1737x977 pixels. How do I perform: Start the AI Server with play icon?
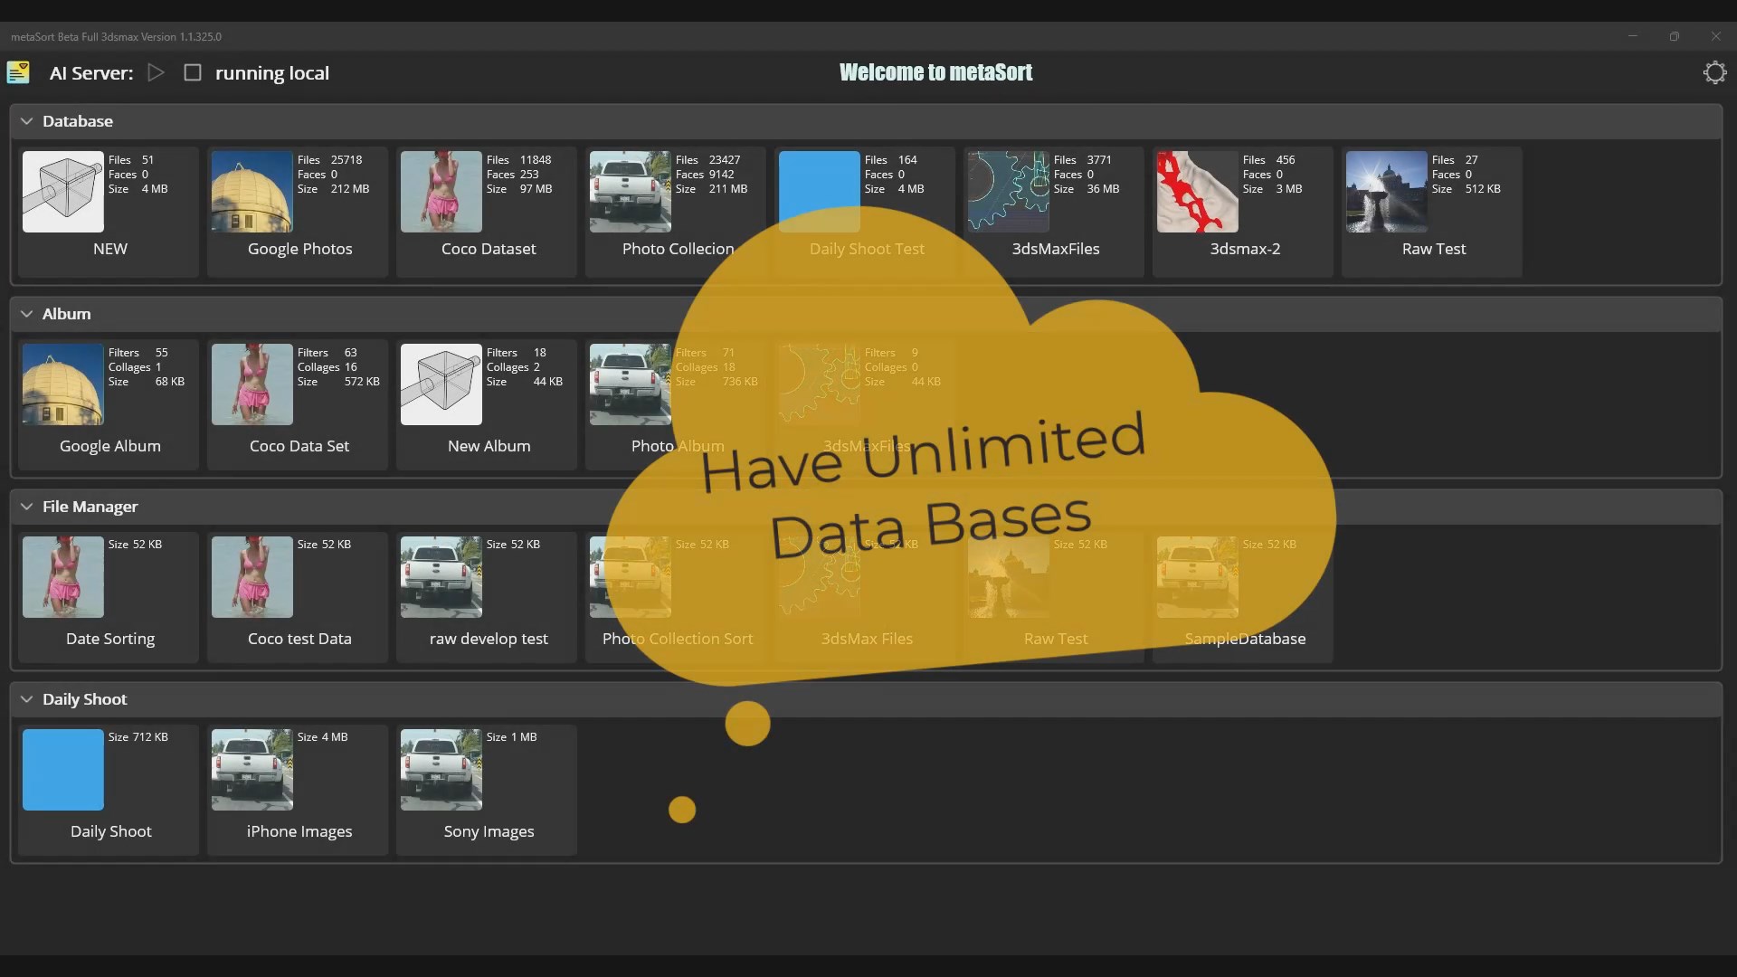tap(156, 72)
